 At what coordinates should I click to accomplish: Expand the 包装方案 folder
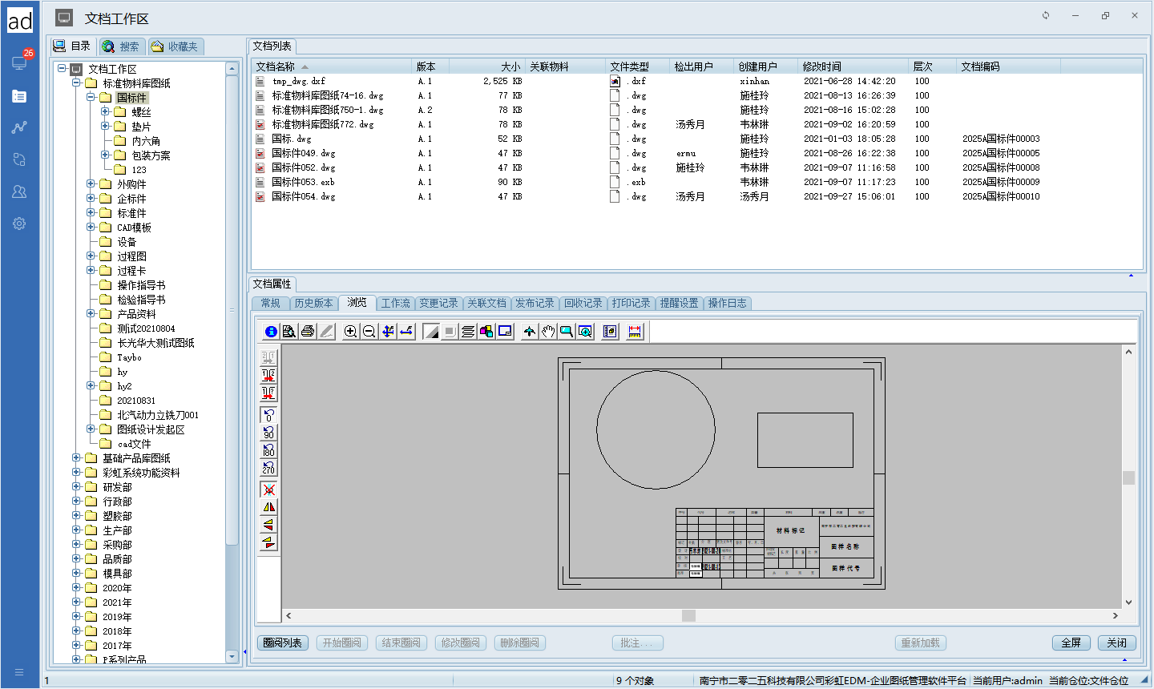[x=105, y=155]
